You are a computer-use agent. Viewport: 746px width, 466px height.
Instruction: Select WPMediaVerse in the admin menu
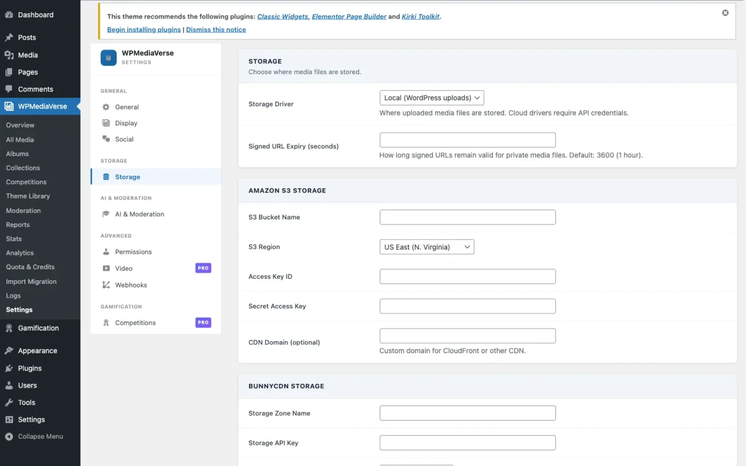point(40,106)
